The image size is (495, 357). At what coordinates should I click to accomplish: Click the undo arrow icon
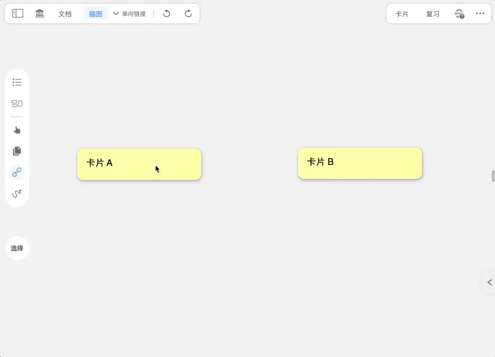tap(167, 14)
